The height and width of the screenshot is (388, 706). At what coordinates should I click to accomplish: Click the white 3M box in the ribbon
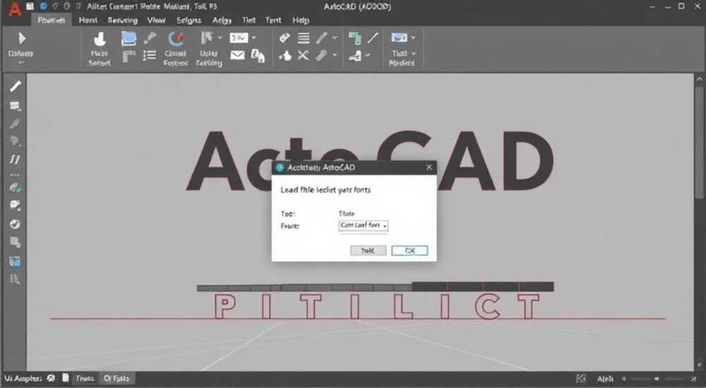click(239, 38)
